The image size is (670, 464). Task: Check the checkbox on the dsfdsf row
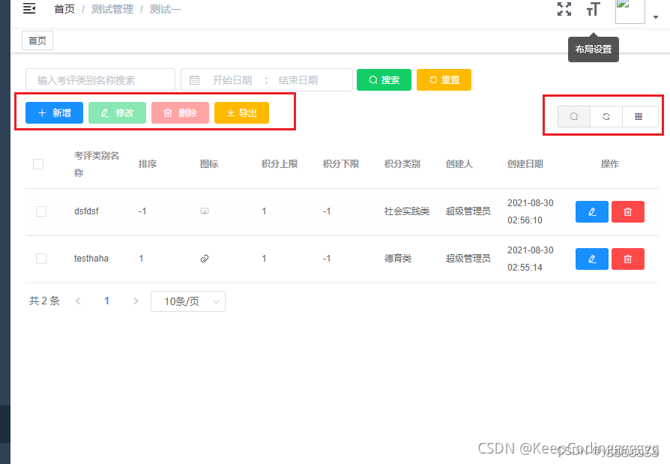[x=41, y=211]
